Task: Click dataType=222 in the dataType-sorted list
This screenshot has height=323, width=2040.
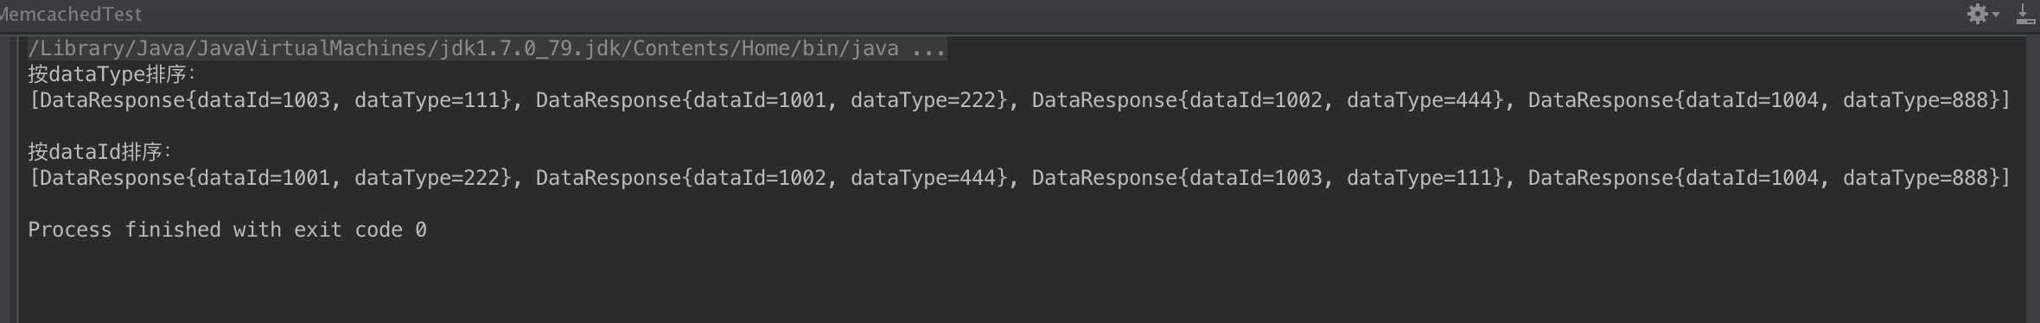Action: (x=923, y=100)
